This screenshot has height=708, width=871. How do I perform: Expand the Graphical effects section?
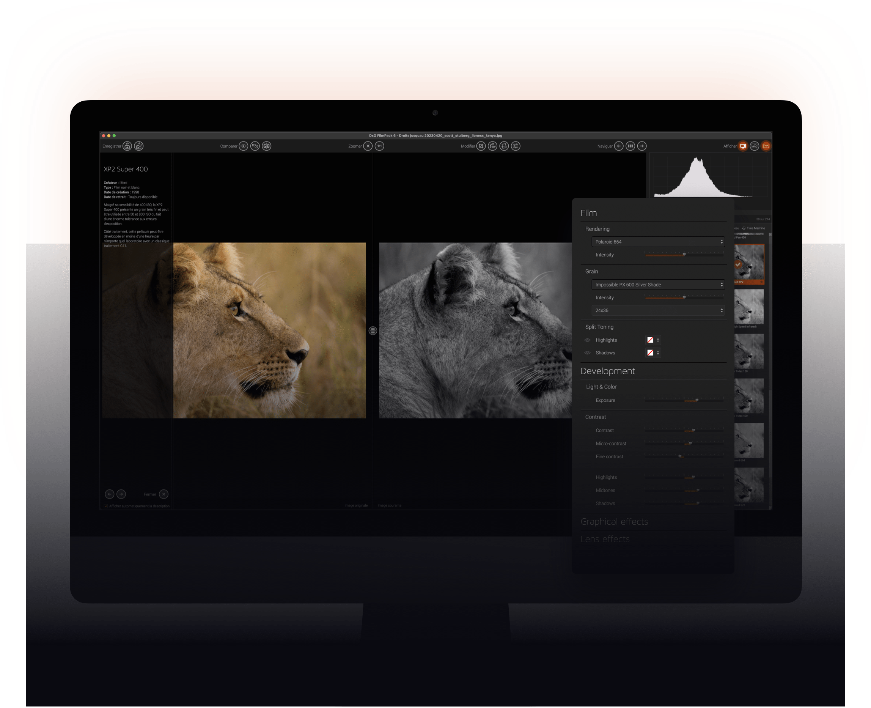pyautogui.click(x=614, y=522)
